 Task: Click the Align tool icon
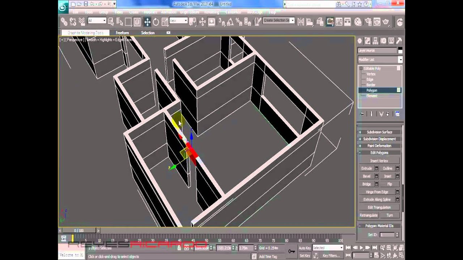coord(310,22)
